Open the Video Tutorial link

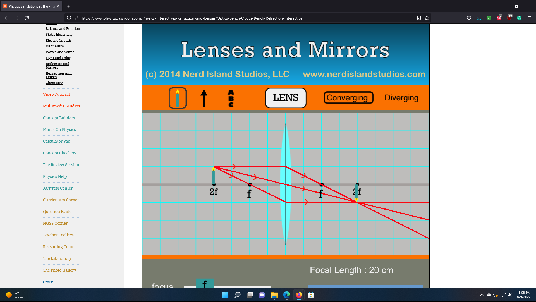(x=56, y=94)
